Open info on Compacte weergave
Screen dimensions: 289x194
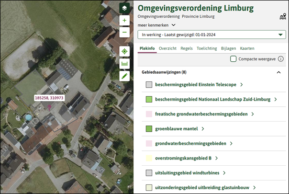[x=281, y=59]
